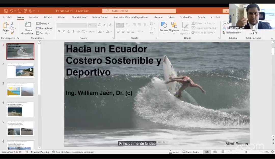Image resolution: width=275 pixels, height=159 pixels.
Task: Toggle underline with the S button
Action: (x=68, y=31)
